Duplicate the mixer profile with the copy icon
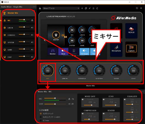 point(86,8)
